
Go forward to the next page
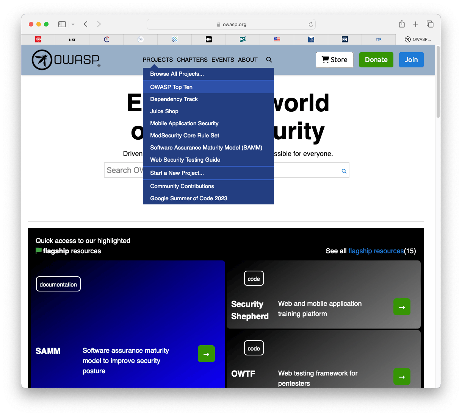[x=99, y=24]
